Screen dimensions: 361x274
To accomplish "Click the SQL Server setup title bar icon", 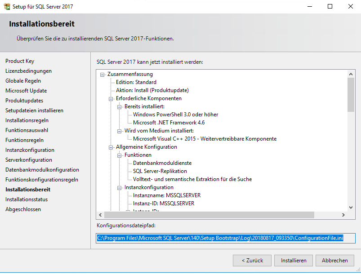I will click(7, 6).
